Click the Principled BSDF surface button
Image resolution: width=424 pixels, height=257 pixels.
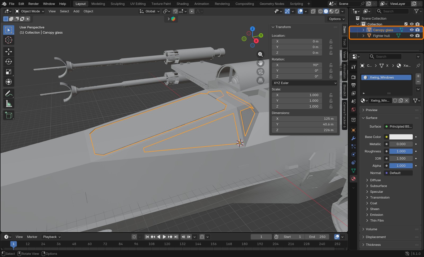tap(398, 127)
